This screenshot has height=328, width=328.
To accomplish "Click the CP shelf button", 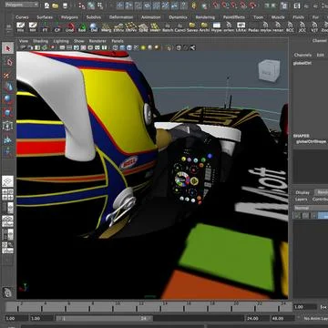I will tap(57, 26).
